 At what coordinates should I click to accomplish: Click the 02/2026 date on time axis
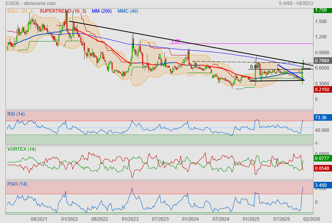(x=312, y=219)
